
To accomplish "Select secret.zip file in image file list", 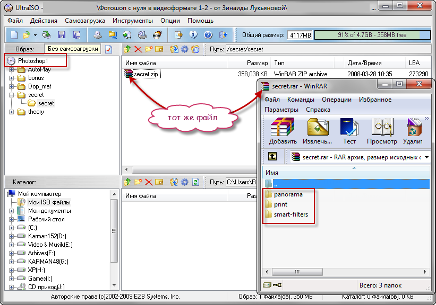I will (146, 74).
